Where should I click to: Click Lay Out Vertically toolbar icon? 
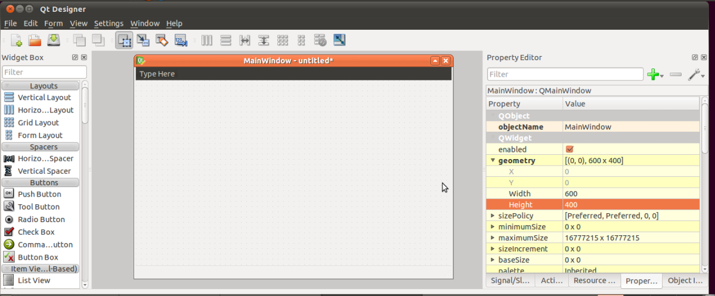click(225, 40)
